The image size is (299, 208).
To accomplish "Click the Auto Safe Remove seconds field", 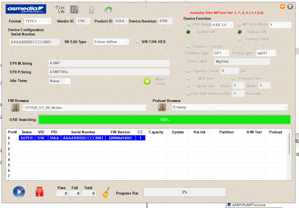I will pos(238,94).
